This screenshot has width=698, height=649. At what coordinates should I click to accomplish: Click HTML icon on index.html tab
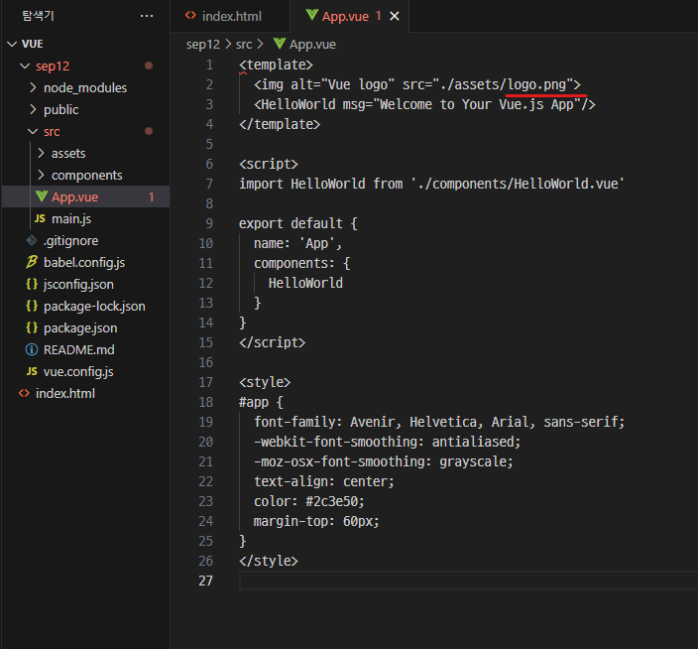[x=190, y=16]
